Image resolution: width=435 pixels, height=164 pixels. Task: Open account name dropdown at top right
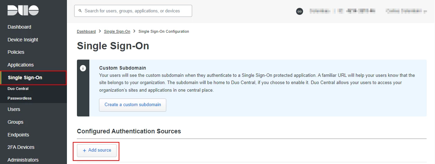click(406, 11)
